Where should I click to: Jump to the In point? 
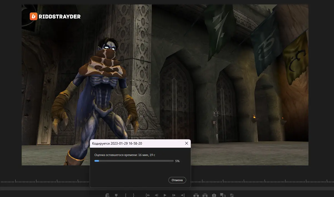click(x=148, y=195)
